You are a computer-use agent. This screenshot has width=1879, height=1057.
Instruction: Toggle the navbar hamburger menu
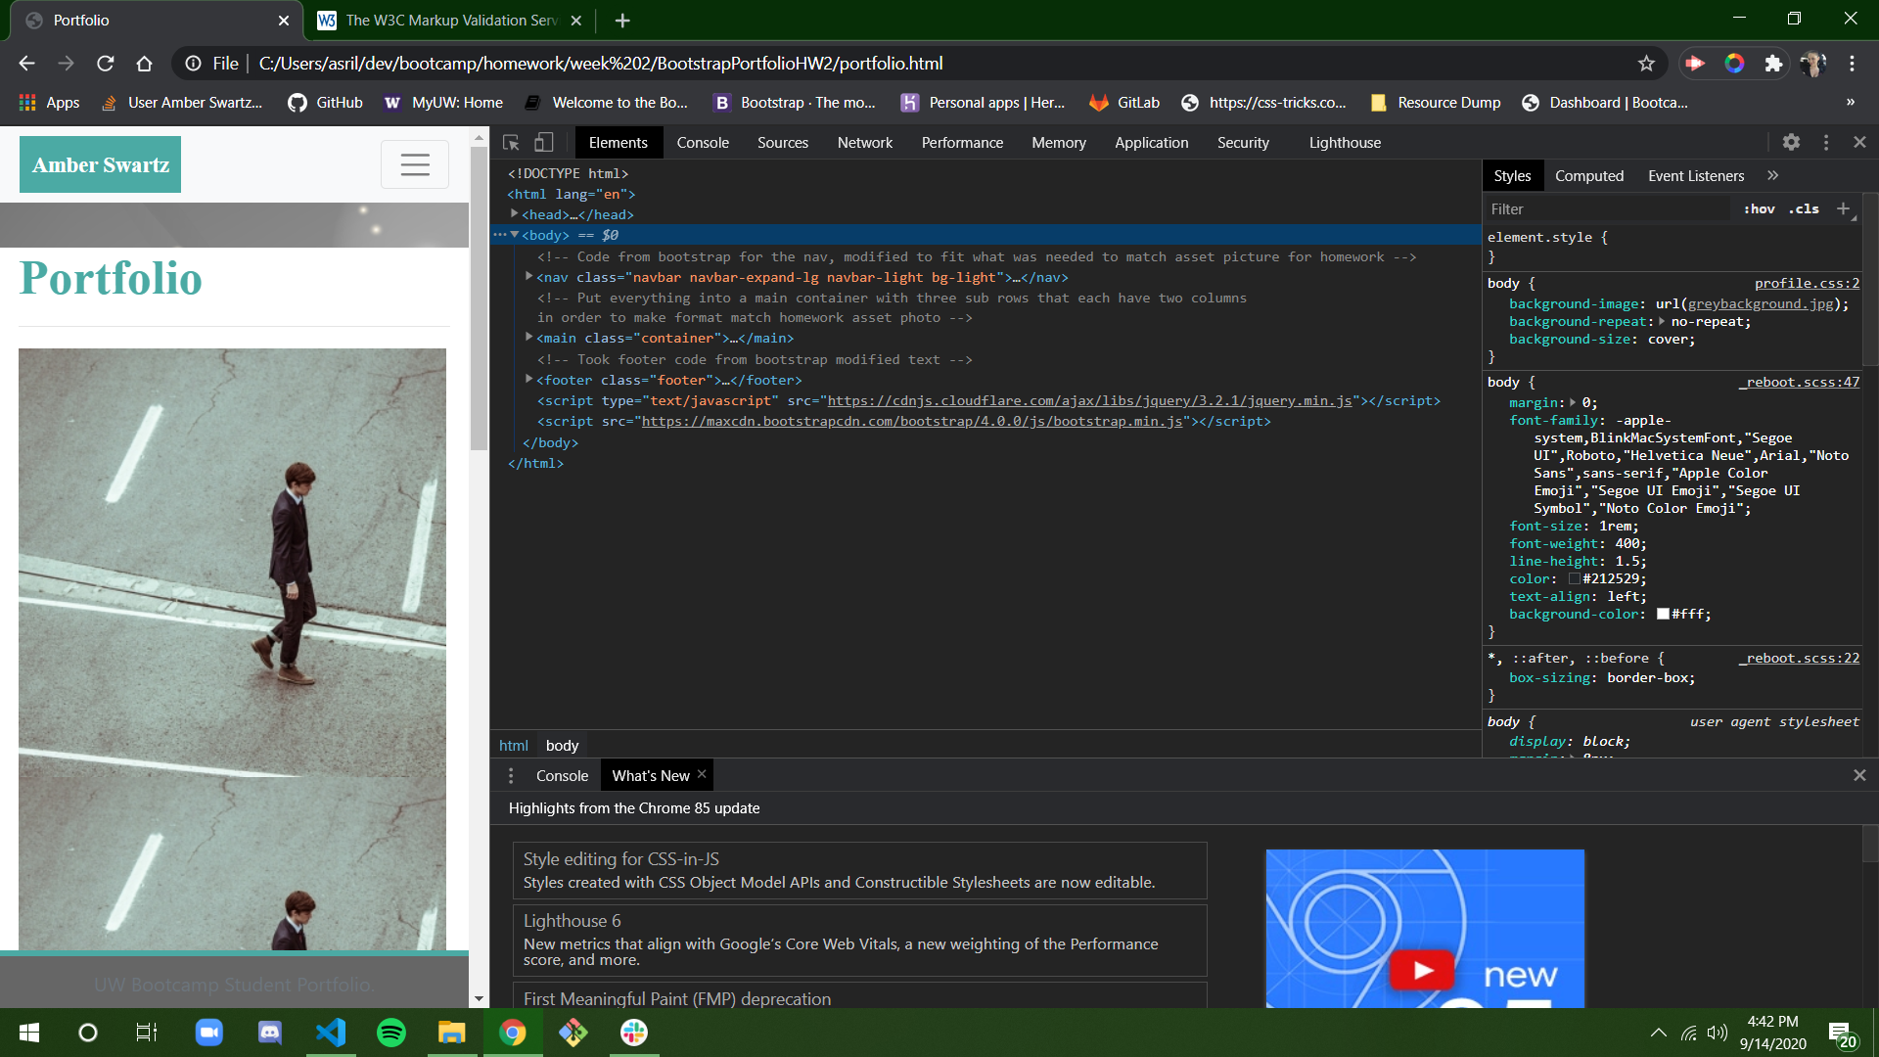point(415,164)
